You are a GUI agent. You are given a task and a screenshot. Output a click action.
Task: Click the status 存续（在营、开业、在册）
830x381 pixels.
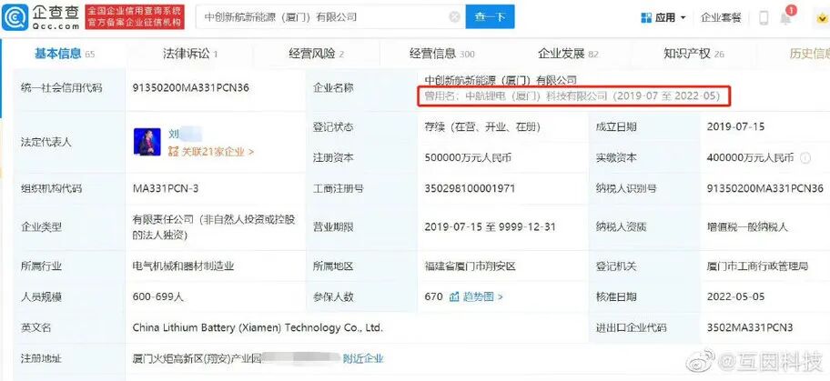tap(482, 127)
